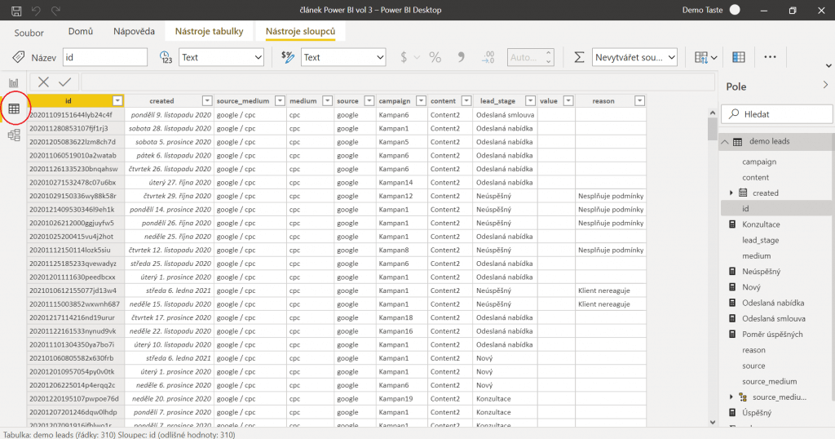835x439 pixels.
Task: Switch to Nástroje tabulky tab
Action: point(210,32)
